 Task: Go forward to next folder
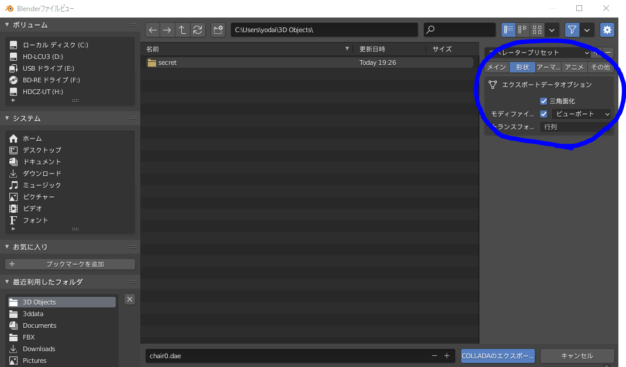[x=167, y=30]
